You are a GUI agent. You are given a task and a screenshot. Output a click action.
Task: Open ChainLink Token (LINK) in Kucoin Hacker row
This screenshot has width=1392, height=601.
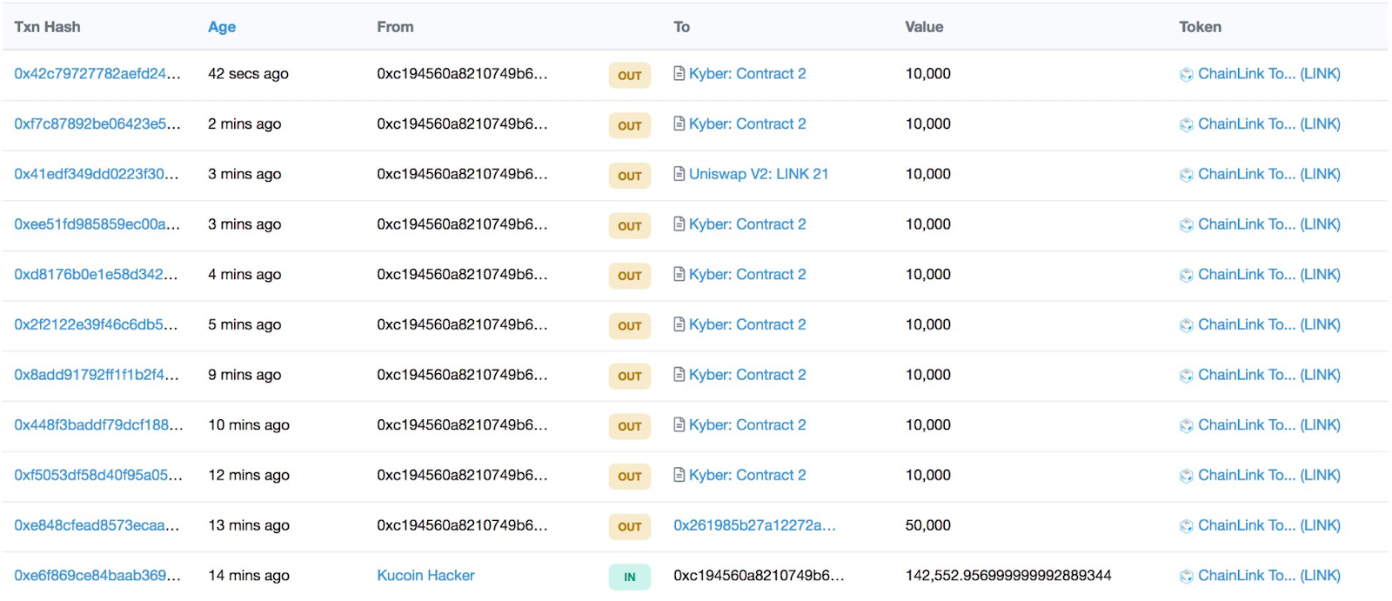[1269, 576]
